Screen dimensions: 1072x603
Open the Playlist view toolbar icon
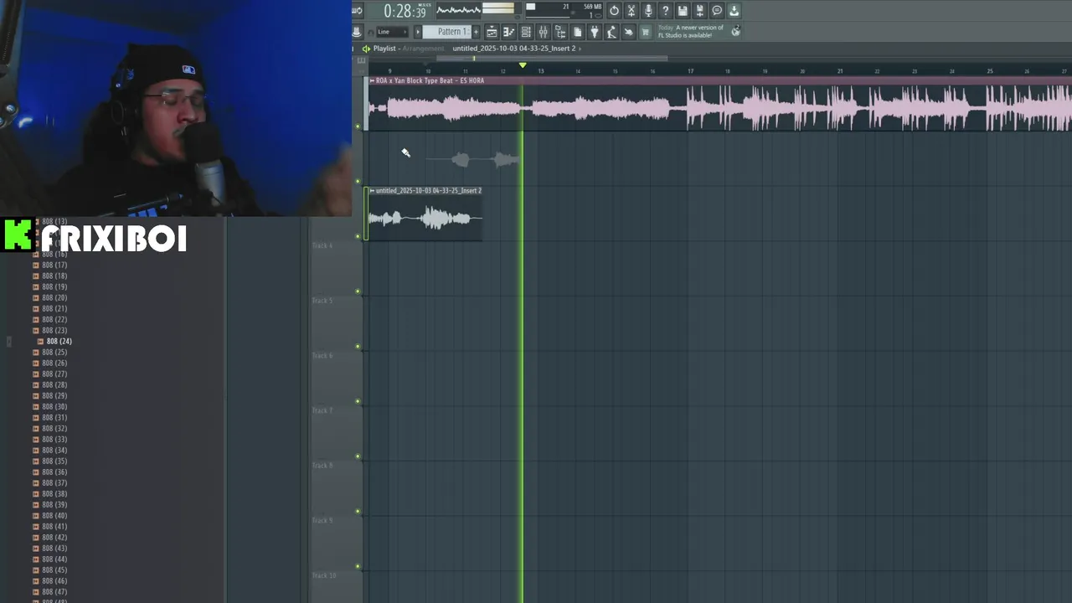[x=492, y=32]
